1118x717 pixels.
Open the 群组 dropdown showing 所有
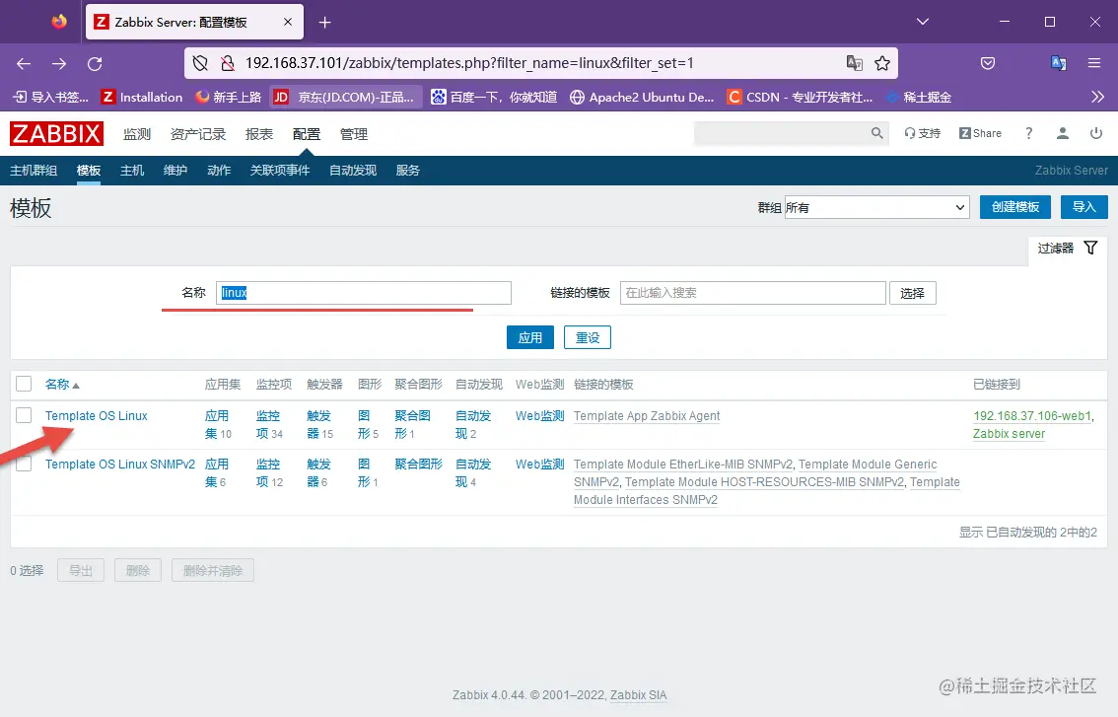pos(875,207)
